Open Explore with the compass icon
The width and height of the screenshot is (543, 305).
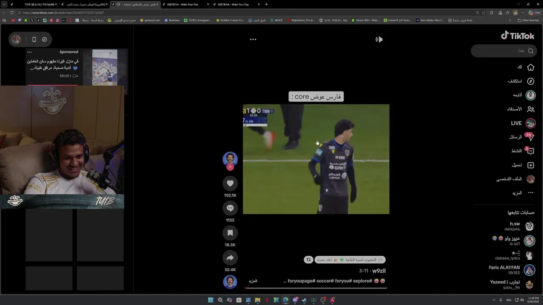pyautogui.click(x=531, y=81)
